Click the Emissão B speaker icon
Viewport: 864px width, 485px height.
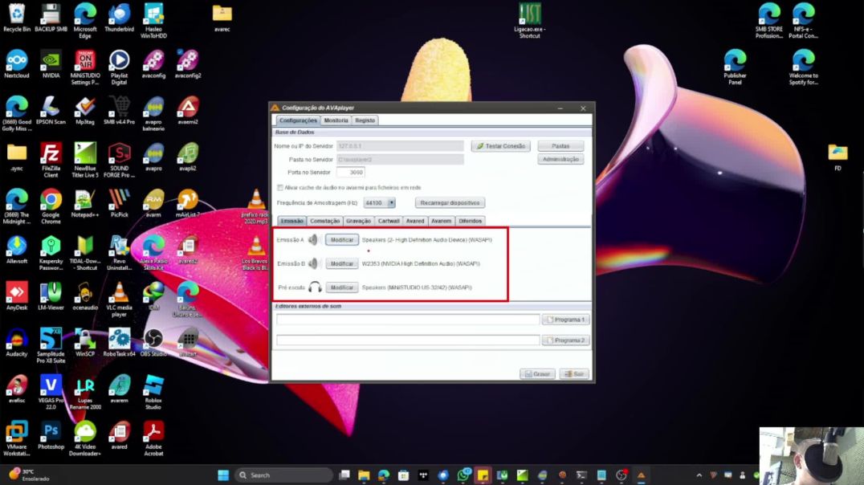pos(313,263)
